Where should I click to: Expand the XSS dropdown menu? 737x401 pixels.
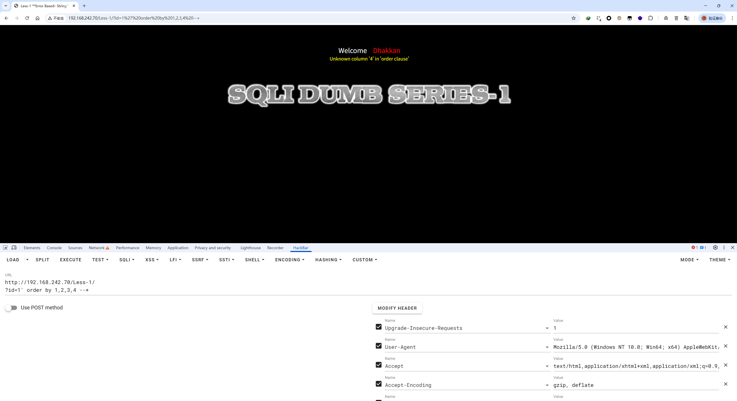click(x=152, y=260)
